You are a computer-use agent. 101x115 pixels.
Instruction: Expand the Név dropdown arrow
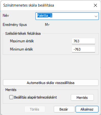(x=96, y=16)
